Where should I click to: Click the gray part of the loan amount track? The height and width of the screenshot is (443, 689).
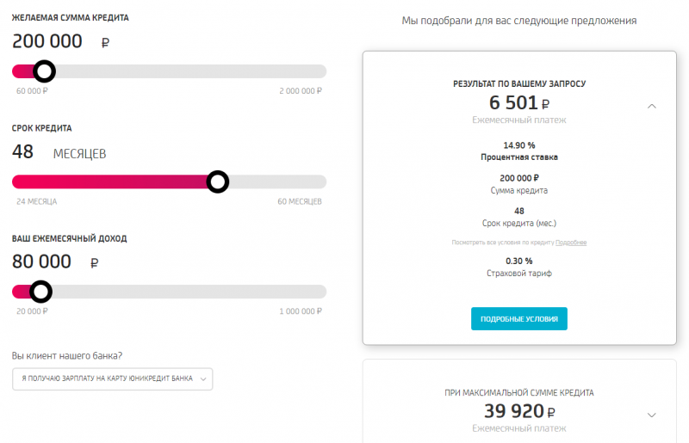pyautogui.click(x=189, y=71)
